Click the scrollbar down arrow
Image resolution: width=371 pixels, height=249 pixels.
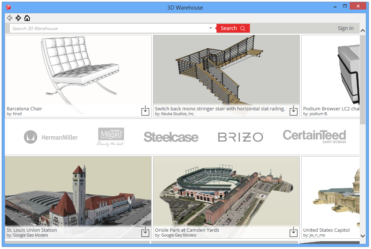click(363, 236)
